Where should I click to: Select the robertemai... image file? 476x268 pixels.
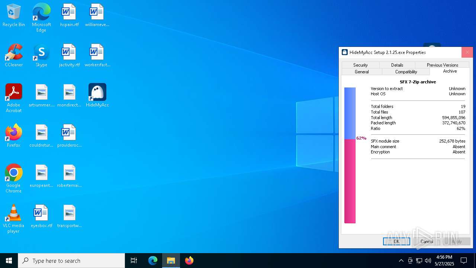(x=69, y=176)
